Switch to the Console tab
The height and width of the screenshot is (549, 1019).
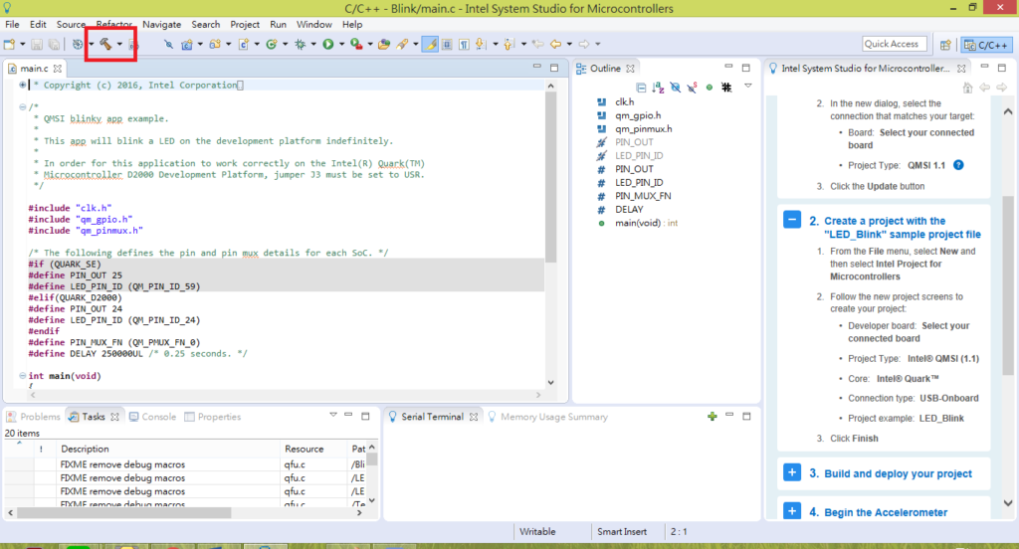(x=152, y=417)
